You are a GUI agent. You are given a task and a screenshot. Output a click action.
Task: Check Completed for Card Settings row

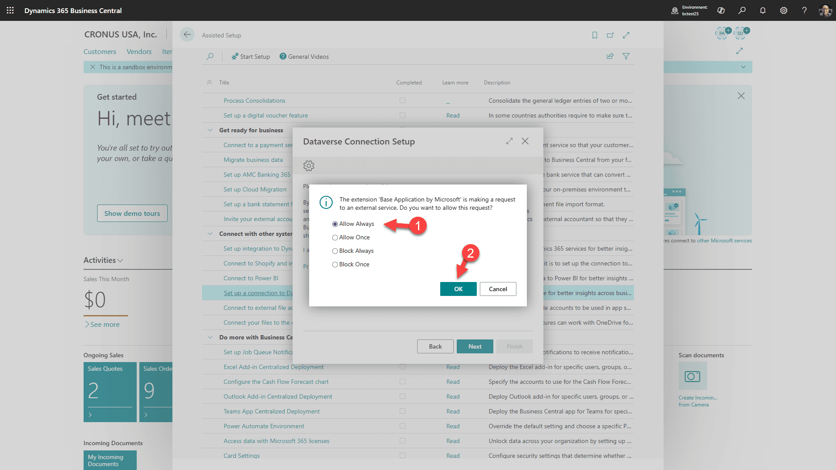pos(402,455)
